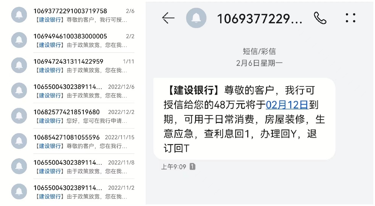Tap bell avatar of 106825774218519680 thread

(x=19, y=116)
